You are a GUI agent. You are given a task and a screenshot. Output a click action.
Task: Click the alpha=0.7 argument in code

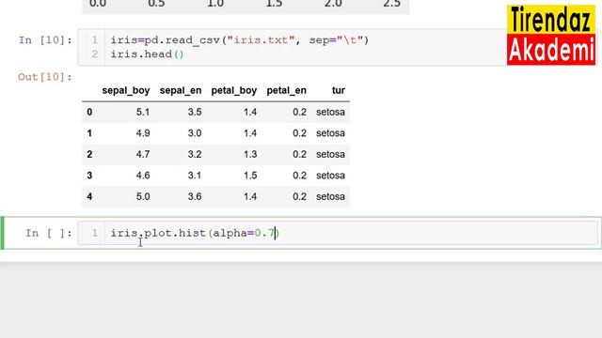[244, 233]
